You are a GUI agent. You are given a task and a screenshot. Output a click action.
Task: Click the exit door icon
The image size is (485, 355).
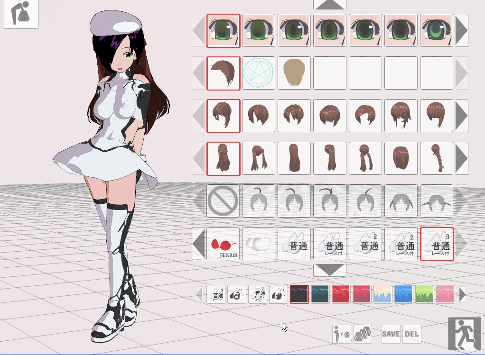[x=464, y=334]
